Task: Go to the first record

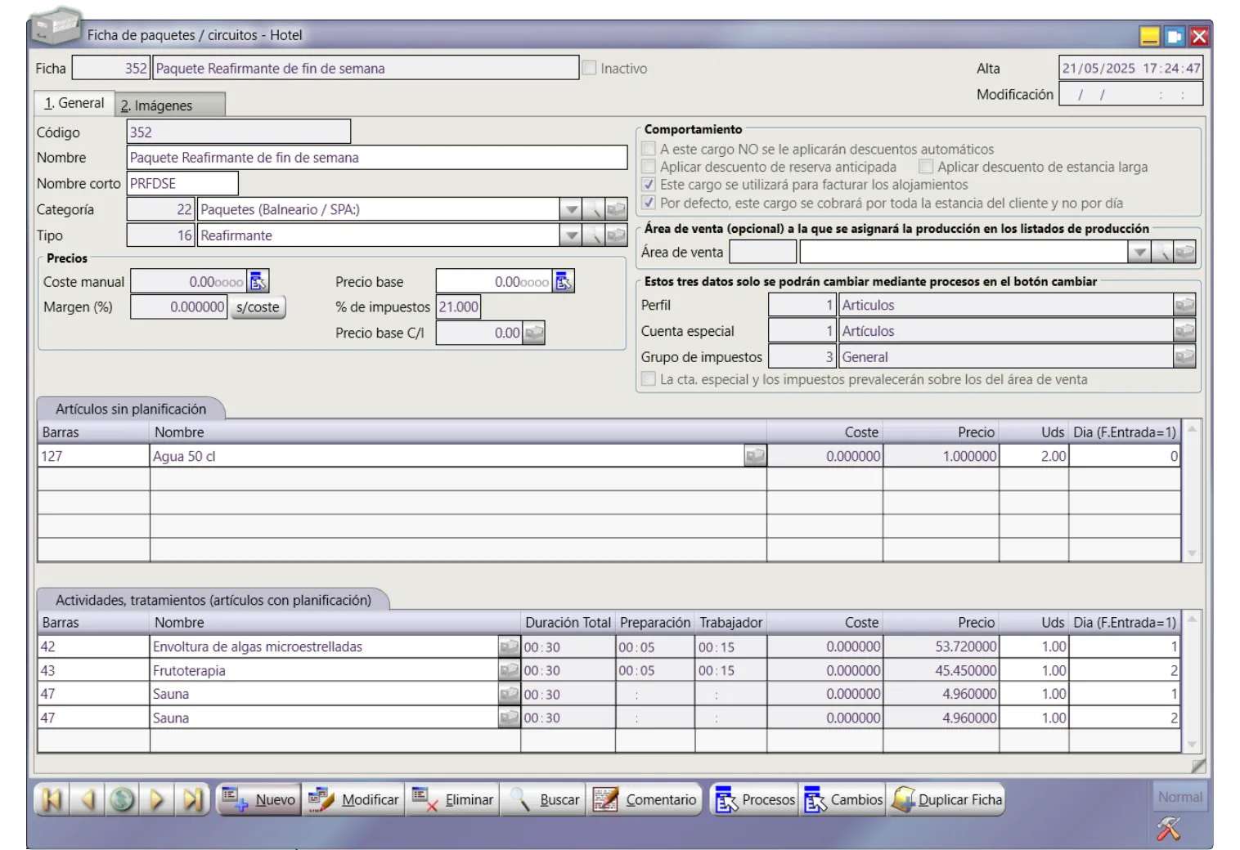Action: point(52,799)
